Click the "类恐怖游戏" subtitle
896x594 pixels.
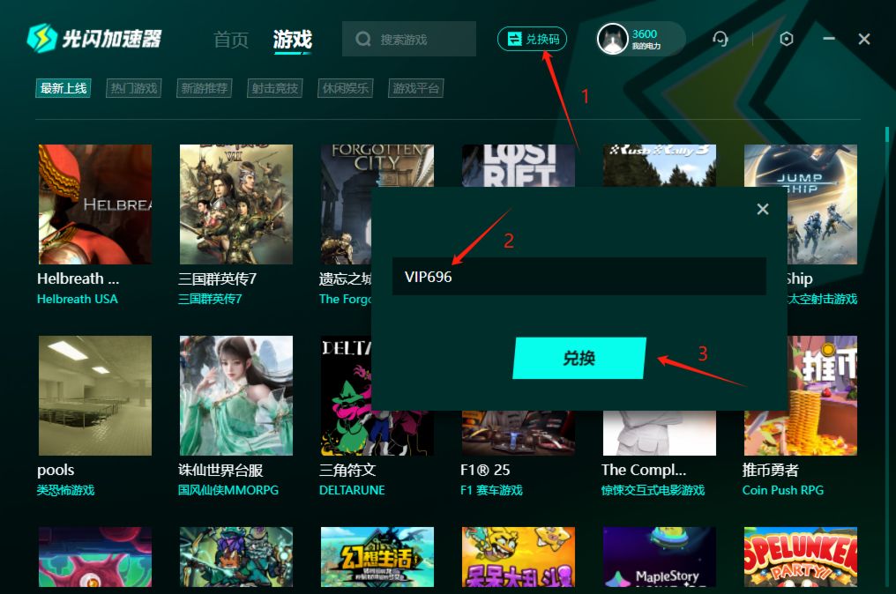click(x=66, y=490)
